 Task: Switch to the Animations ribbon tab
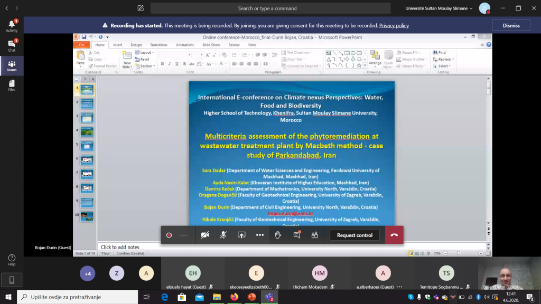click(x=185, y=45)
